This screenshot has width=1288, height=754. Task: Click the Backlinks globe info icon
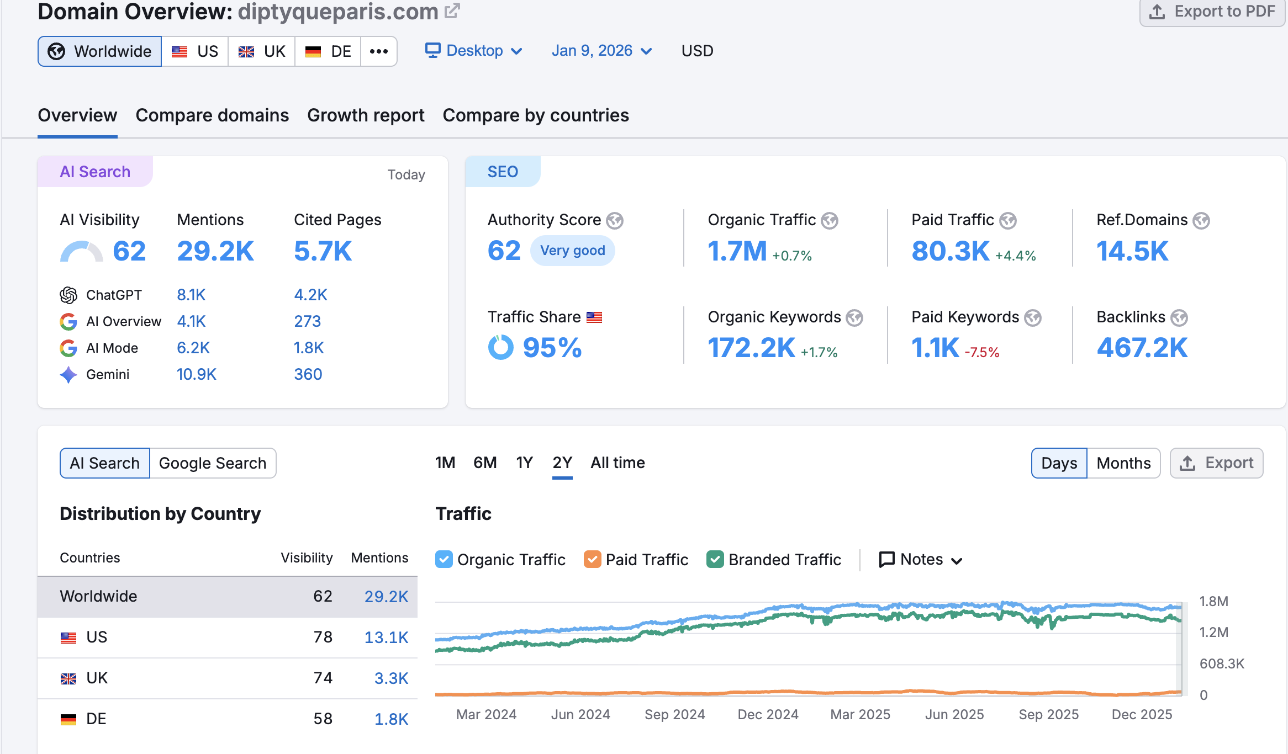click(x=1179, y=318)
